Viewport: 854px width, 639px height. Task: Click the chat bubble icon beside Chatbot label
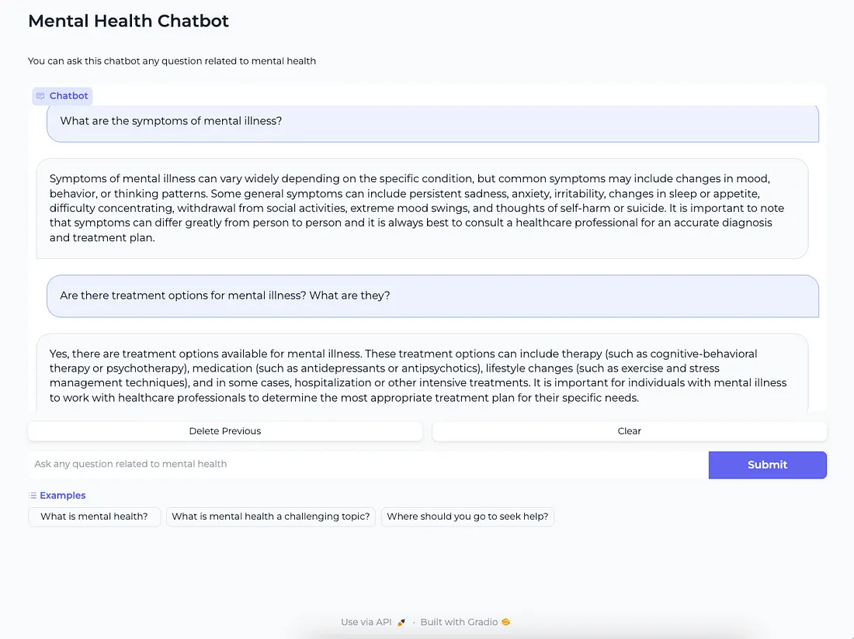point(40,96)
